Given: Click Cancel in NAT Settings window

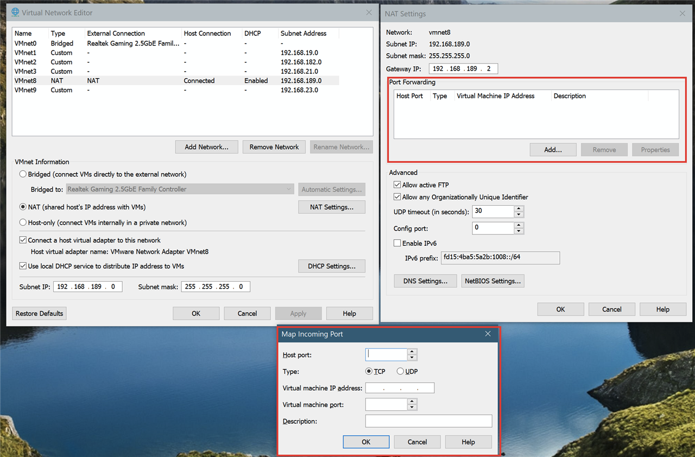Looking at the screenshot, I should coord(611,309).
